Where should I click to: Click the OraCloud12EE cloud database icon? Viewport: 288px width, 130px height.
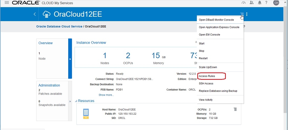pos(47,14)
